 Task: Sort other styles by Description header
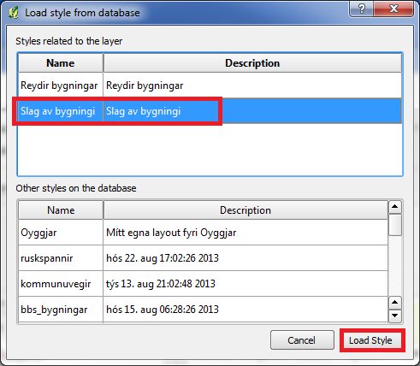pyautogui.click(x=245, y=210)
